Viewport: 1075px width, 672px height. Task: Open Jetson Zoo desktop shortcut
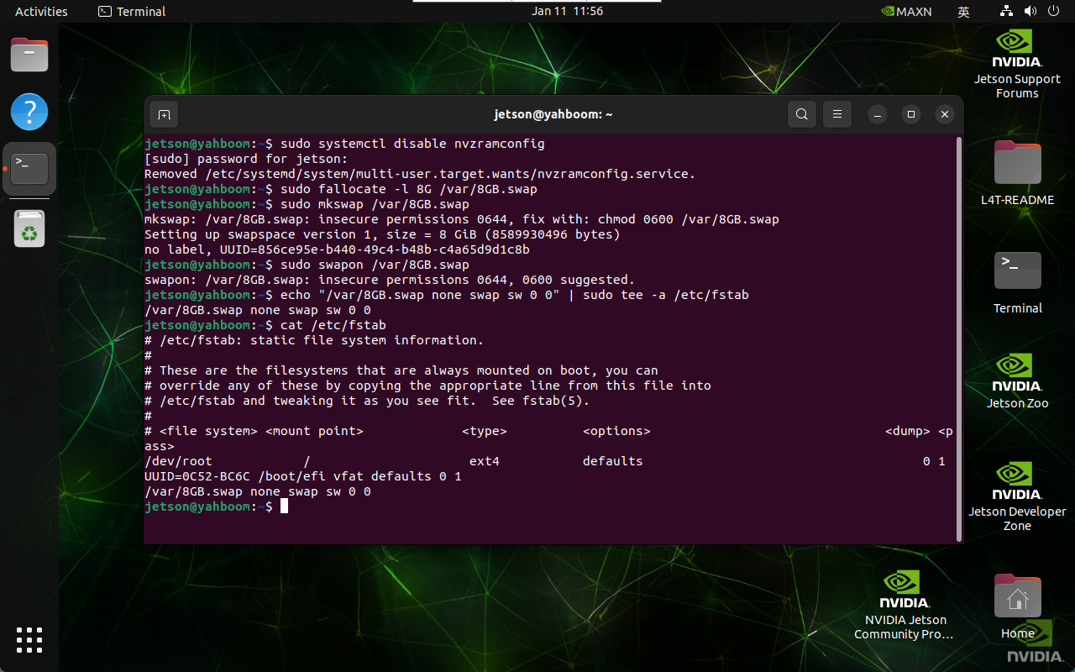1017,380
